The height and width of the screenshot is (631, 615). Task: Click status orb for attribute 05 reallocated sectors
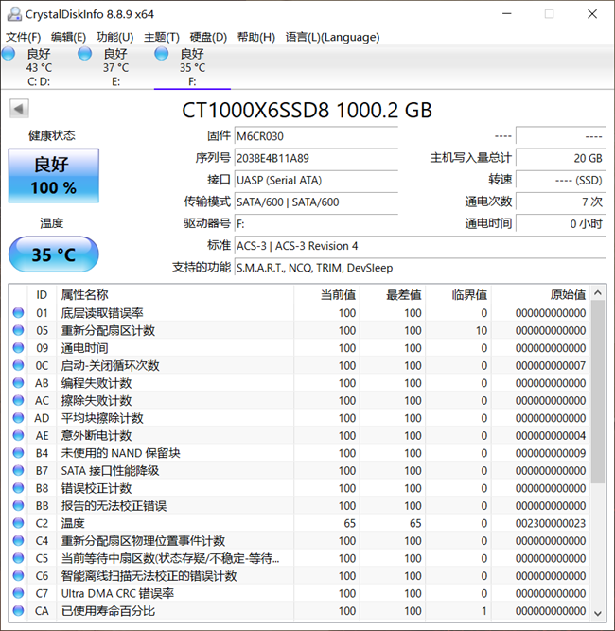tap(18, 331)
